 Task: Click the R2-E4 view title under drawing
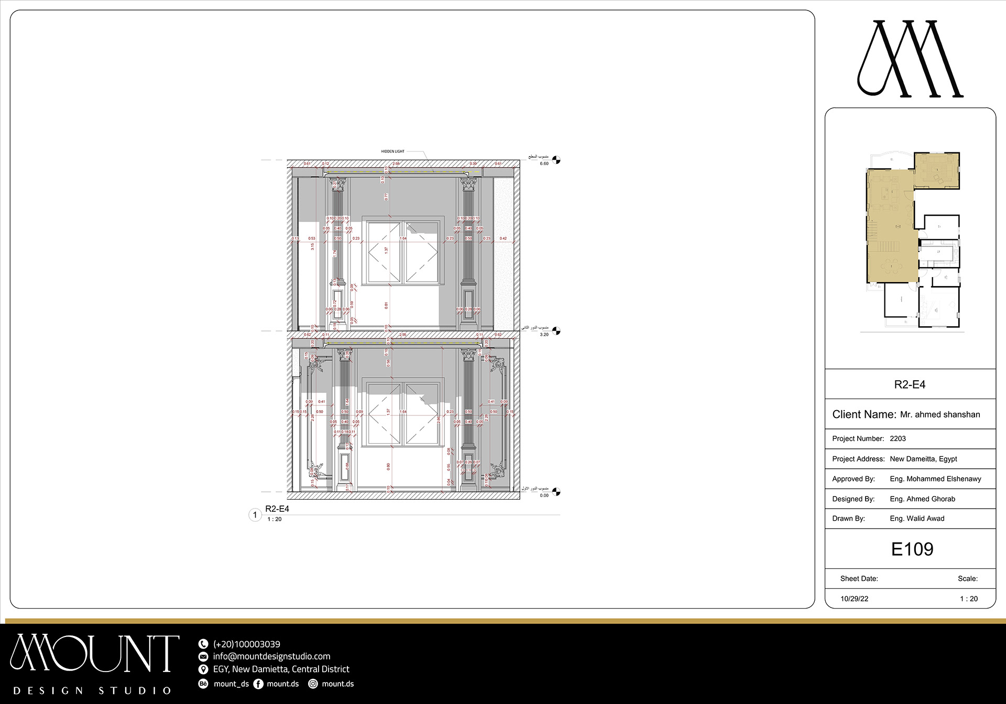(277, 509)
